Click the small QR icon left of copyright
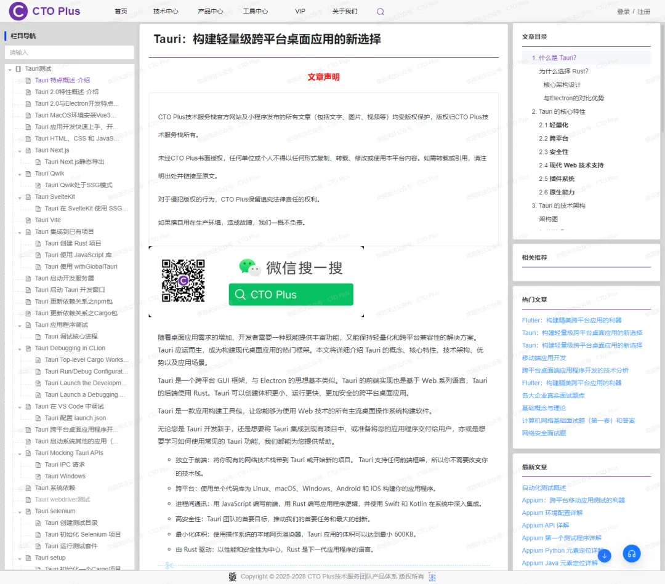Image resolution: width=665 pixels, height=584 pixels. [232, 577]
